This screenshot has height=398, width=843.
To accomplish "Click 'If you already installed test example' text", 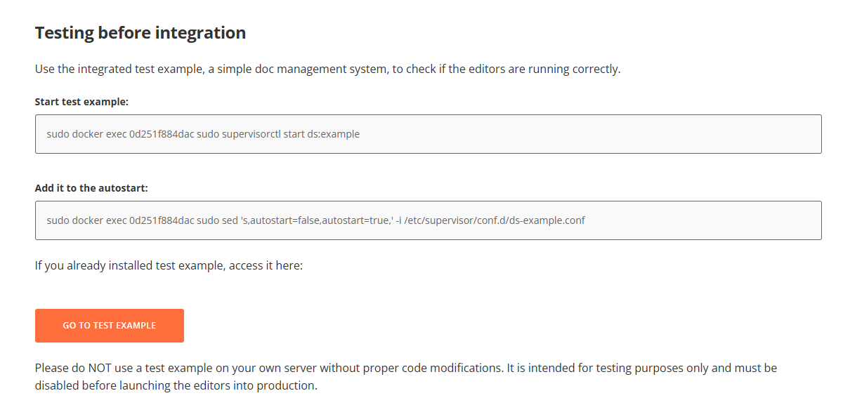I will tap(169, 266).
